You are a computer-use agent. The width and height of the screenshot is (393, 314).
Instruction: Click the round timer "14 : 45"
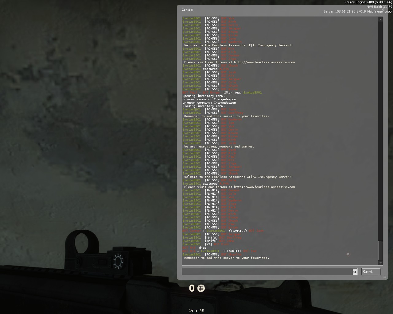tap(196, 311)
